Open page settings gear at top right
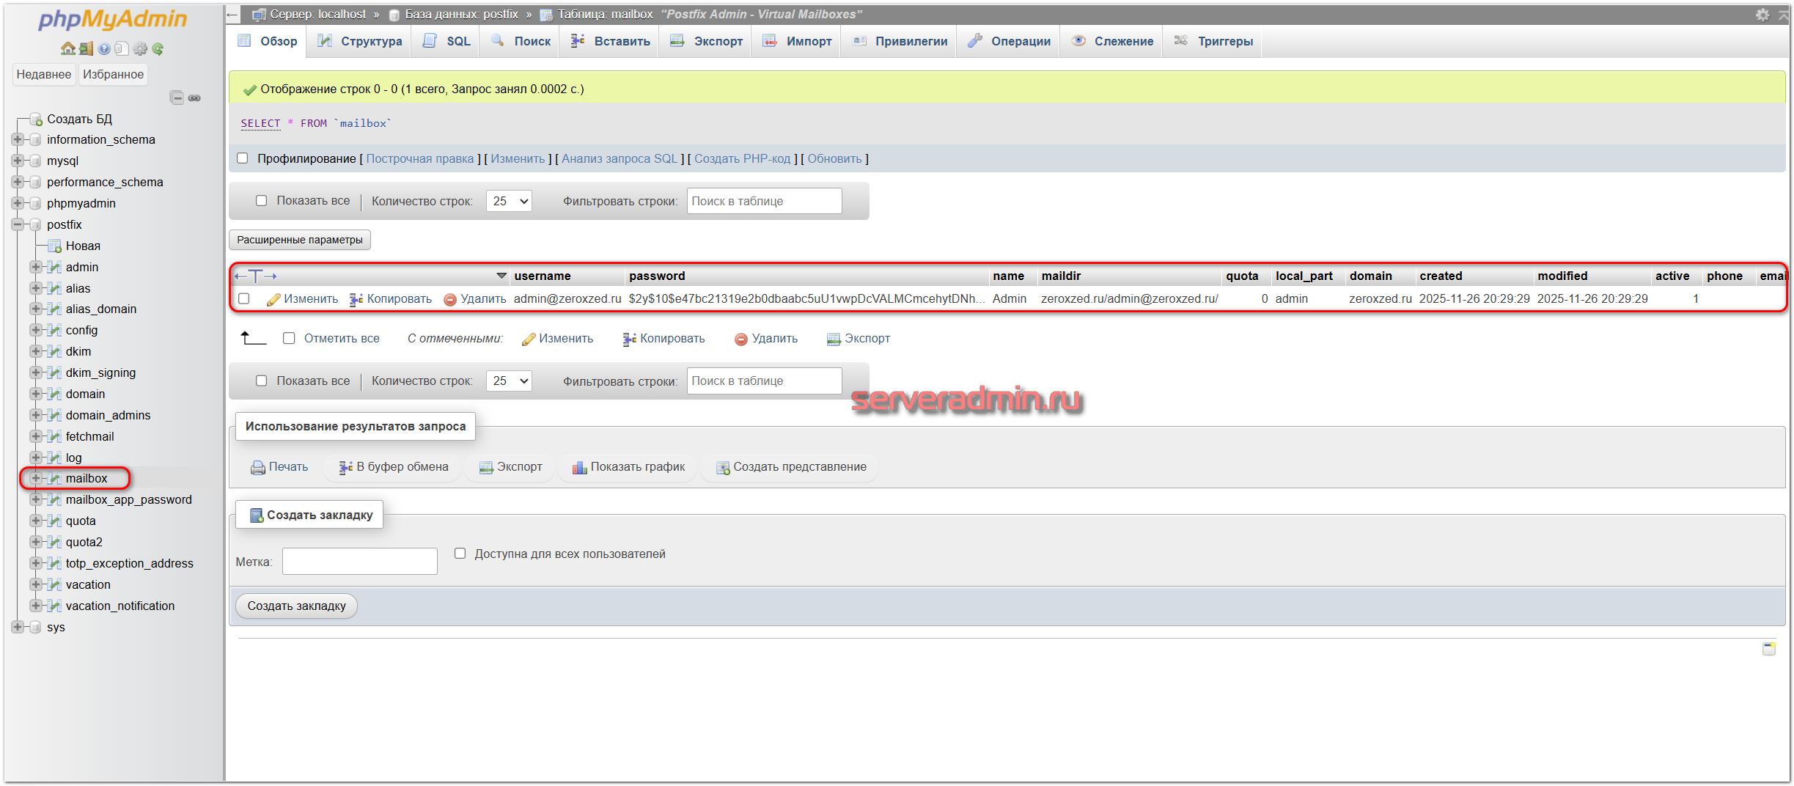 [x=1762, y=15]
